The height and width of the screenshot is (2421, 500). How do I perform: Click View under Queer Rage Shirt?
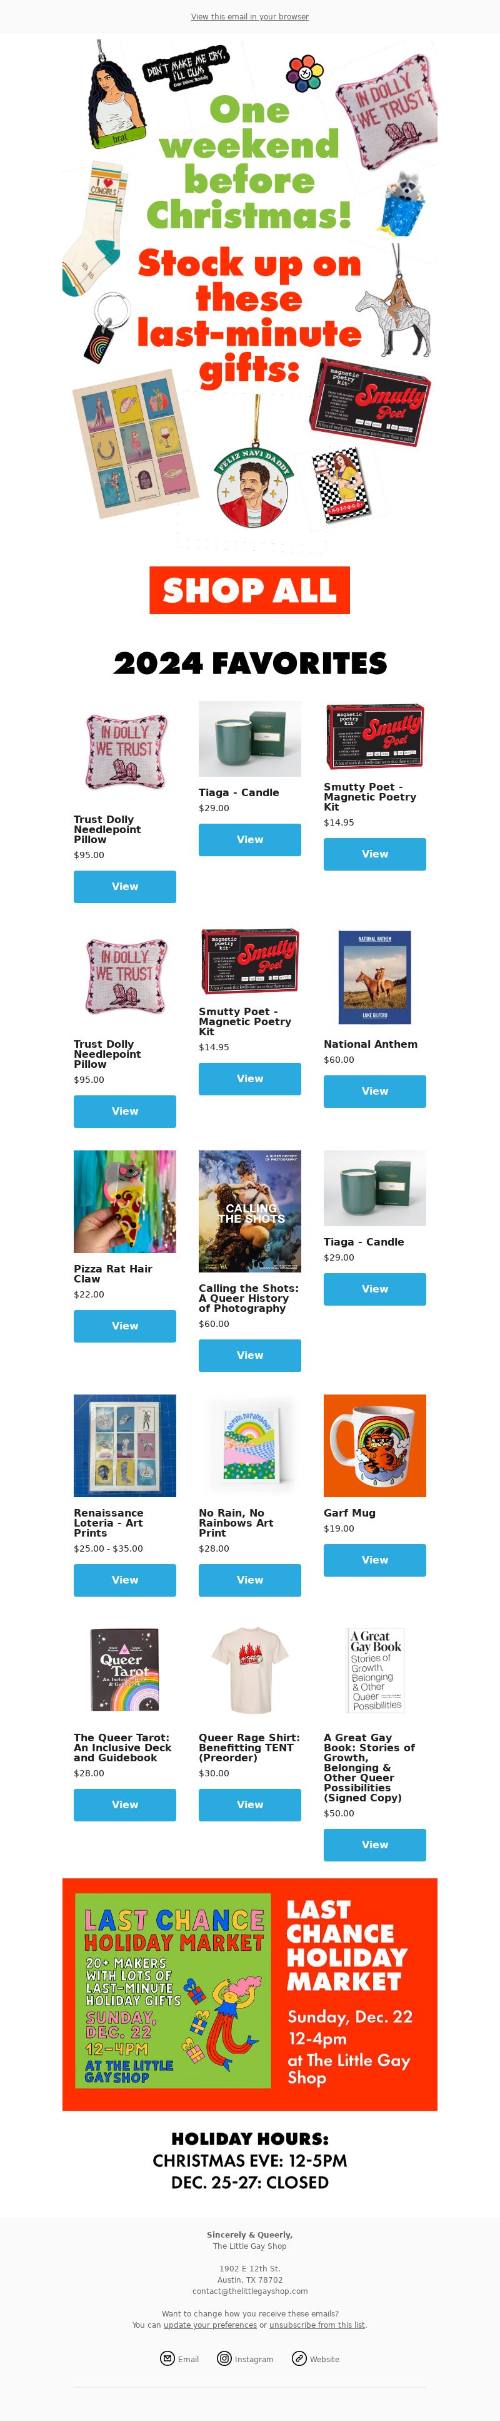pos(249,1804)
